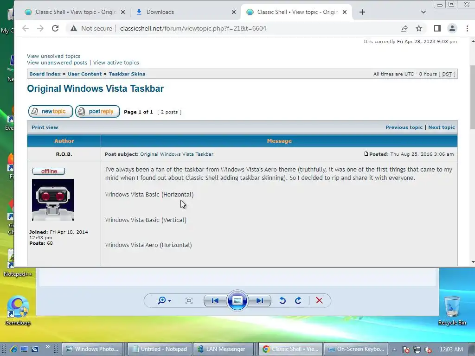The width and height of the screenshot is (475, 356).
Task: Click 'Windows Vista Basic (Horizontal)' text
Action: click(x=149, y=194)
